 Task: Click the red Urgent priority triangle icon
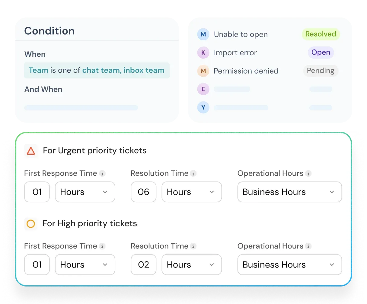pos(31,151)
